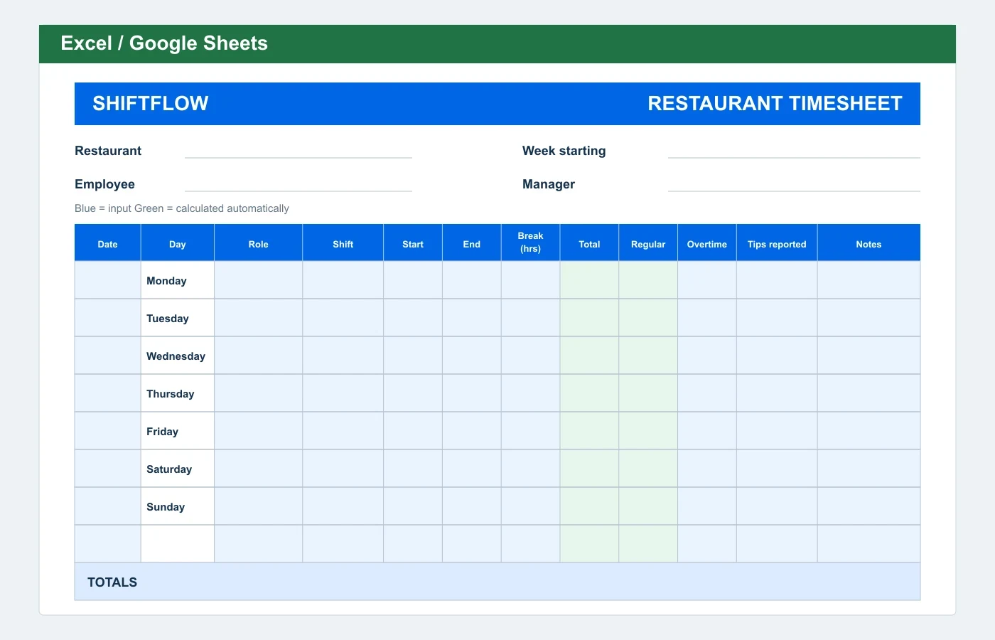Click the Restaurant field label
Image resolution: width=995 pixels, height=640 pixels.
[108, 151]
